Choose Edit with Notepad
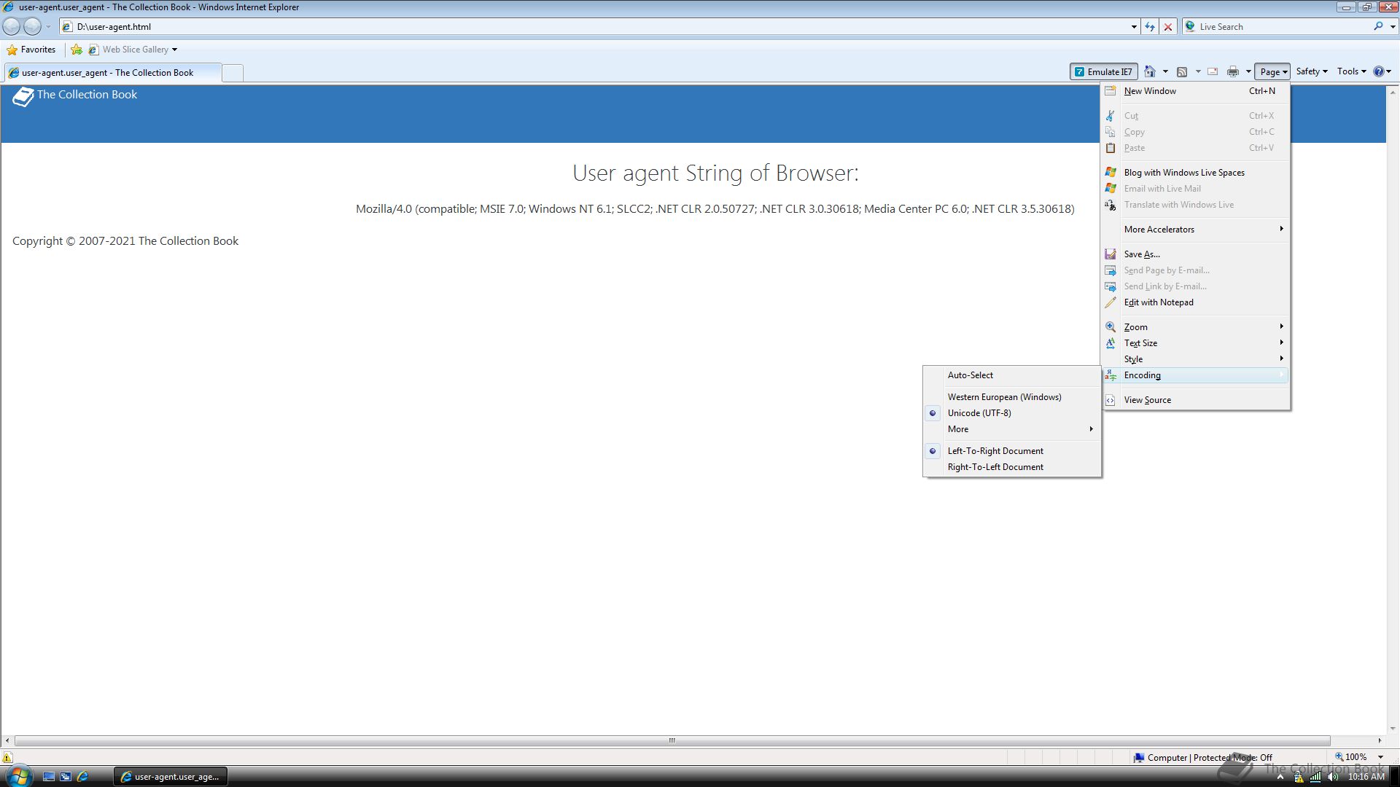Image resolution: width=1400 pixels, height=787 pixels. coord(1195,302)
